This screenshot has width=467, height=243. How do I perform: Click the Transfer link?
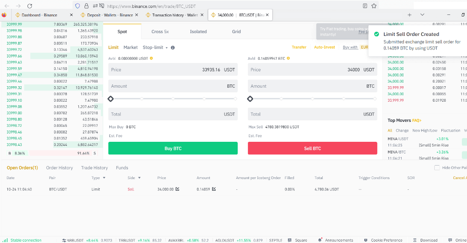pyautogui.click(x=299, y=47)
